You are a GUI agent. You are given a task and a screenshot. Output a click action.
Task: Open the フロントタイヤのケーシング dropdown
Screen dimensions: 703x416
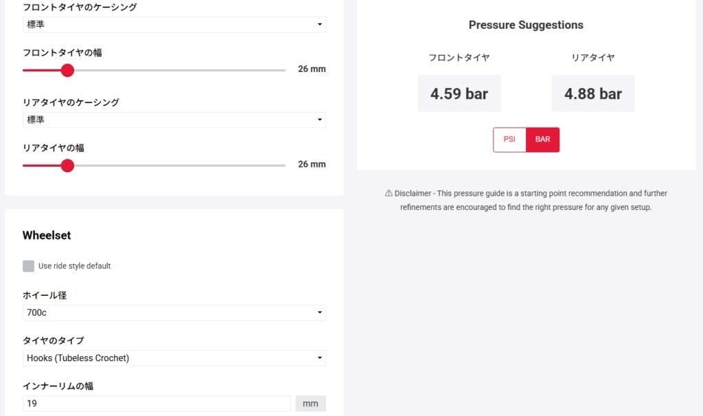(174, 25)
